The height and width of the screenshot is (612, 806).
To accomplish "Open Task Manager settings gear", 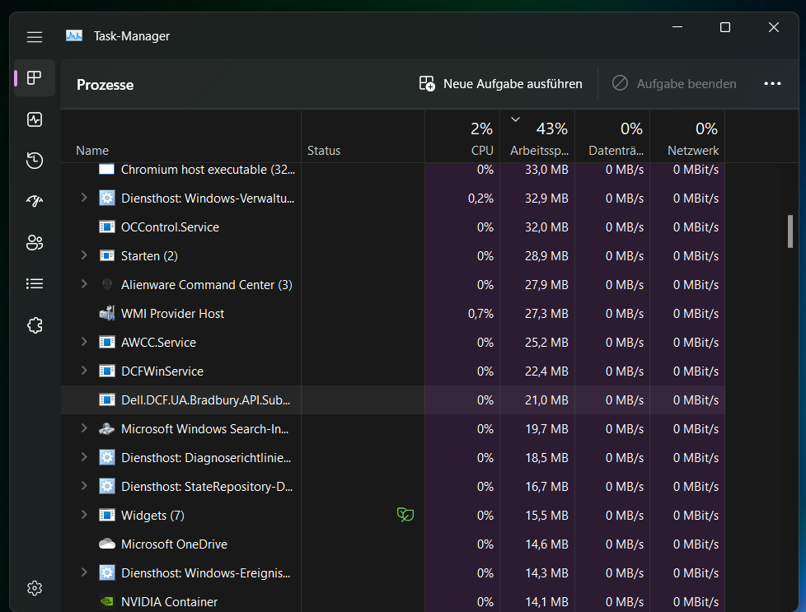I will coord(35,588).
